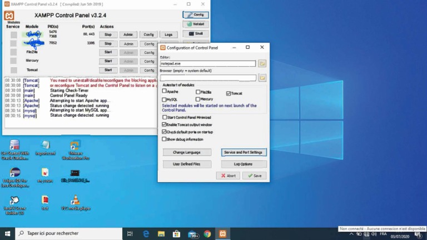Enable Show debug information option
The width and height of the screenshot is (427, 240).
(x=165, y=139)
